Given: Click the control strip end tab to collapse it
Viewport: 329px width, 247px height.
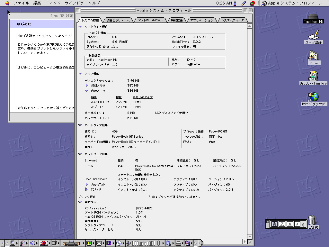Looking at the screenshot, I should [x=200, y=243].
